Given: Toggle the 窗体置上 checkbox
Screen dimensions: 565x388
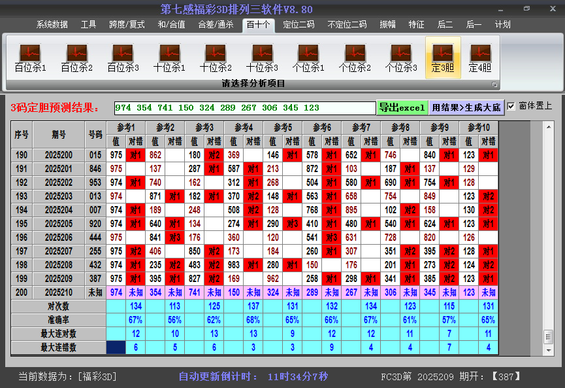Looking at the screenshot, I should click(x=511, y=107).
